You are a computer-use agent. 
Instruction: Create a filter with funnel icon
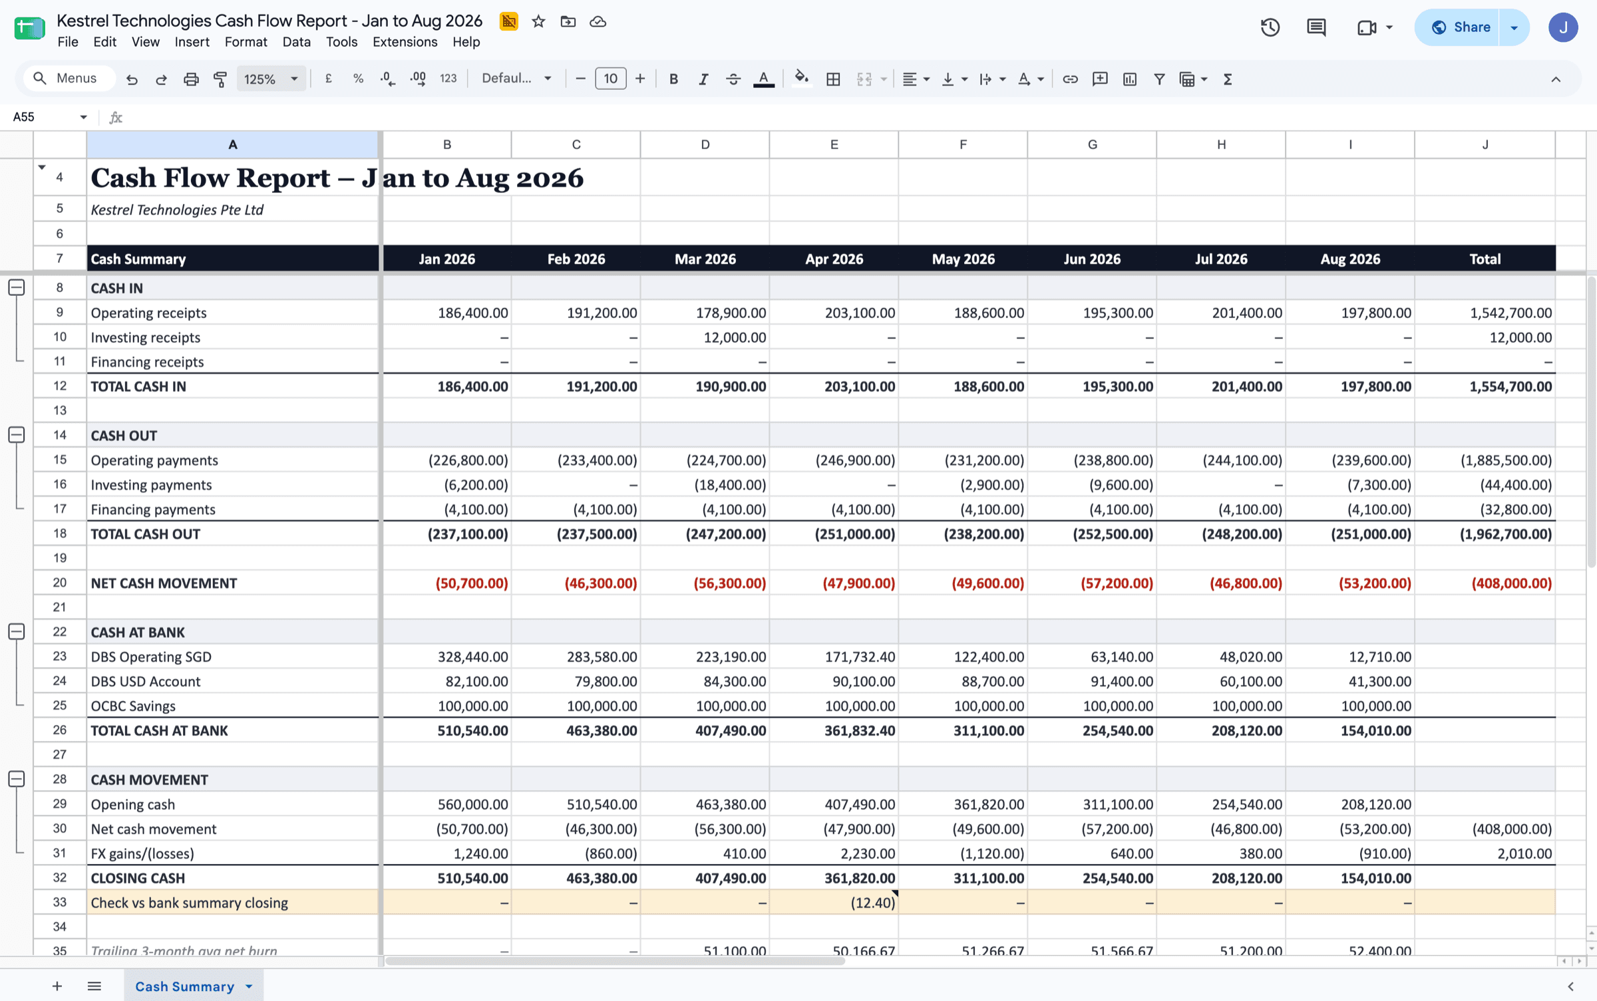pyautogui.click(x=1159, y=79)
